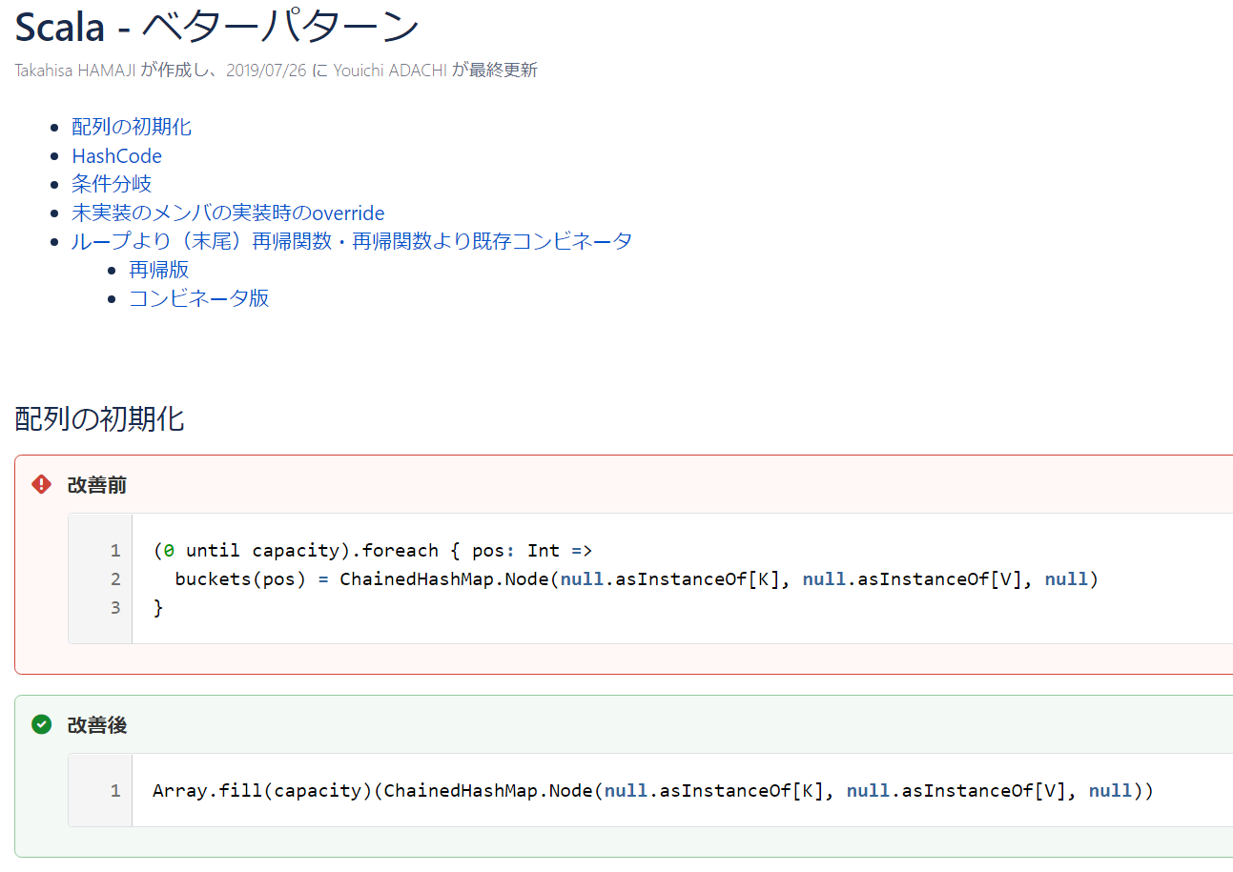The image size is (1233, 872).
Task: Click the 改善後 panel title
Action: click(x=96, y=725)
